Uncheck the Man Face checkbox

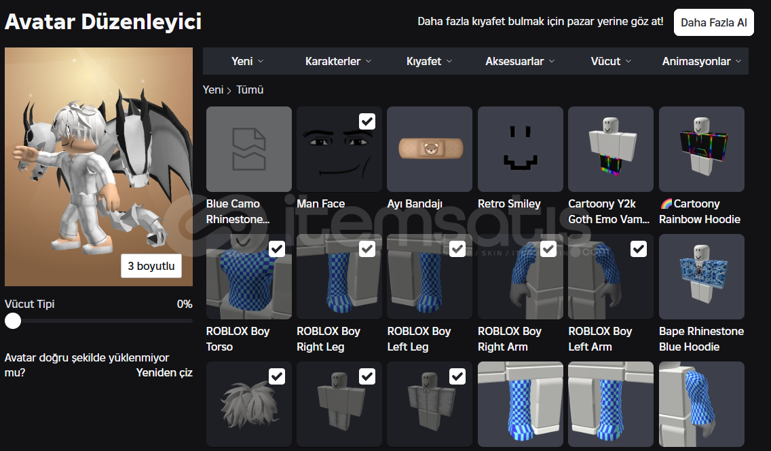pyautogui.click(x=367, y=121)
